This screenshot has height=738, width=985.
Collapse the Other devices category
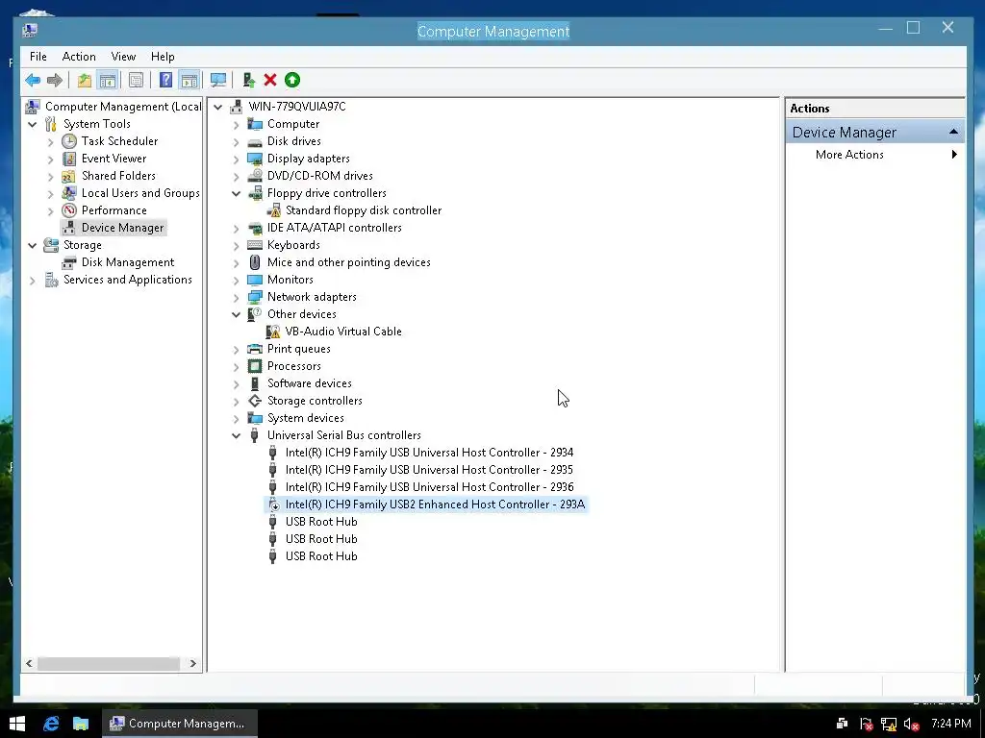click(x=237, y=314)
